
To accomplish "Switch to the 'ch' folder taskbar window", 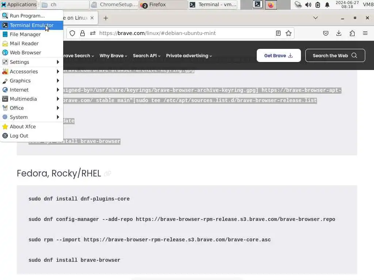I will coord(65,4).
